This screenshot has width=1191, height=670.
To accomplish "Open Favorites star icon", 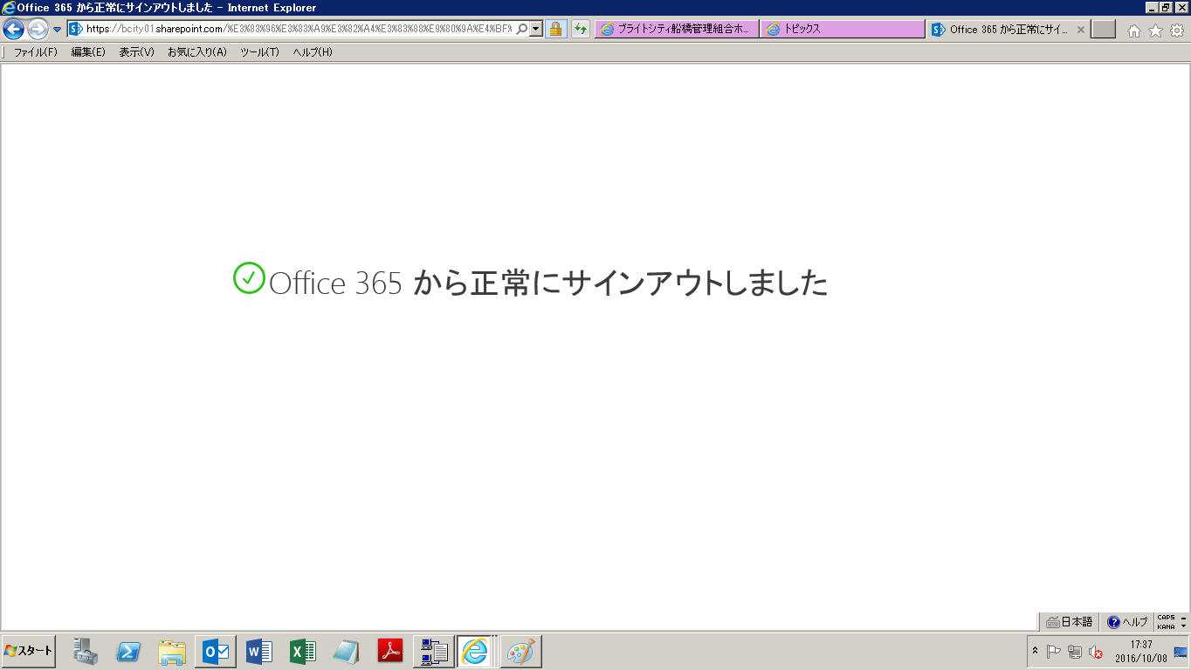I will point(1155,31).
